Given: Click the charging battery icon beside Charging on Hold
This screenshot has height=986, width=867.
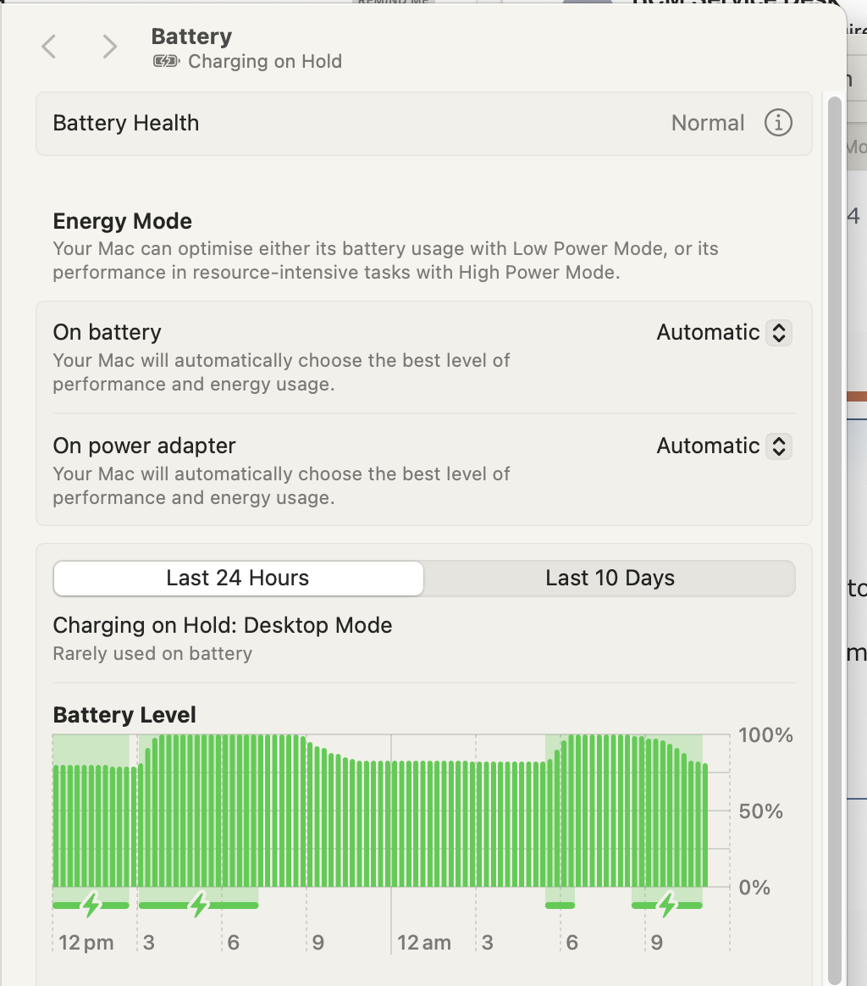Looking at the screenshot, I should tap(167, 61).
